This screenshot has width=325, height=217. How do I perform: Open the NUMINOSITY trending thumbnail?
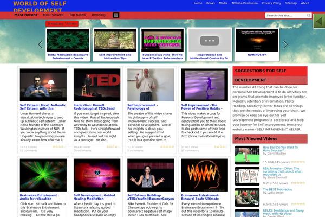point(257,40)
